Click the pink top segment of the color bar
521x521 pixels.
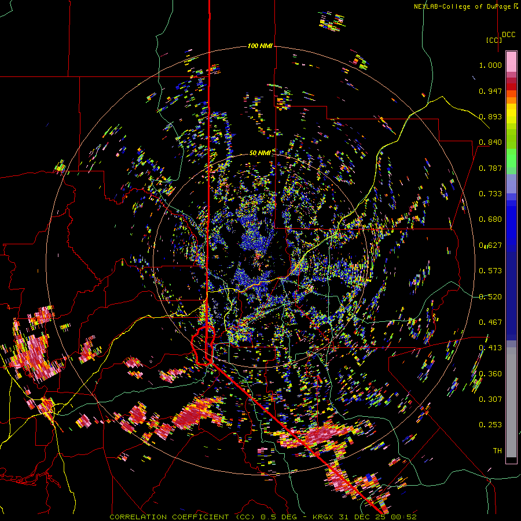[511, 61]
